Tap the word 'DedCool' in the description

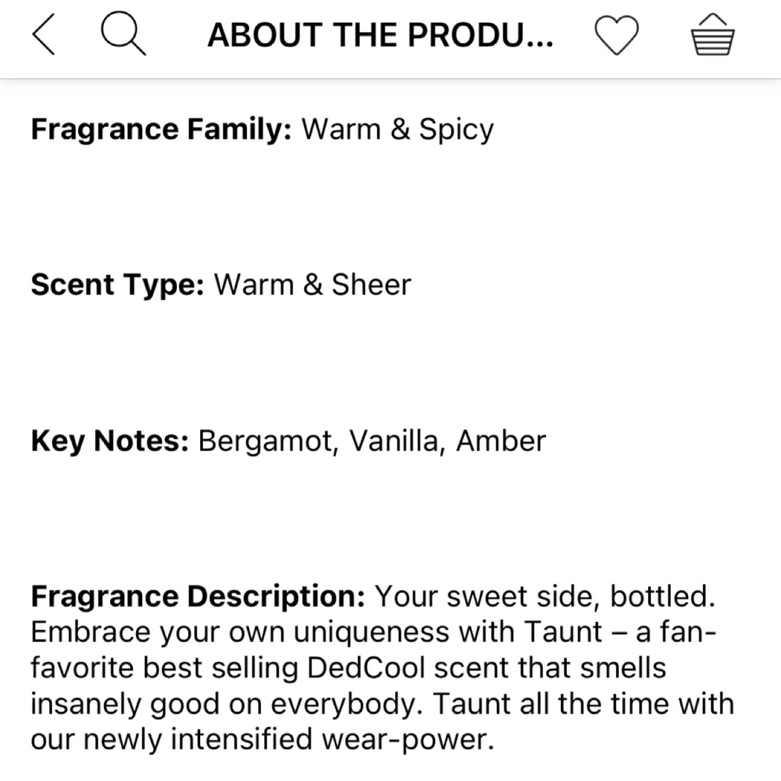click(x=366, y=668)
